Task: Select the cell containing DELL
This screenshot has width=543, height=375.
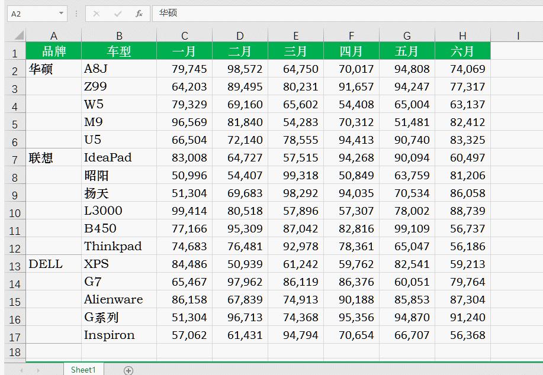Action: (x=53, y=264)
